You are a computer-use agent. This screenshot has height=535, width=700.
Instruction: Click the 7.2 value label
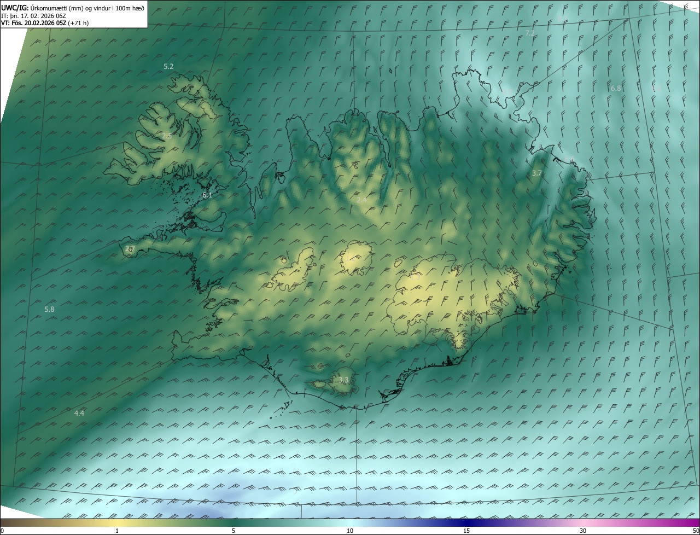[x=529, y=33]
